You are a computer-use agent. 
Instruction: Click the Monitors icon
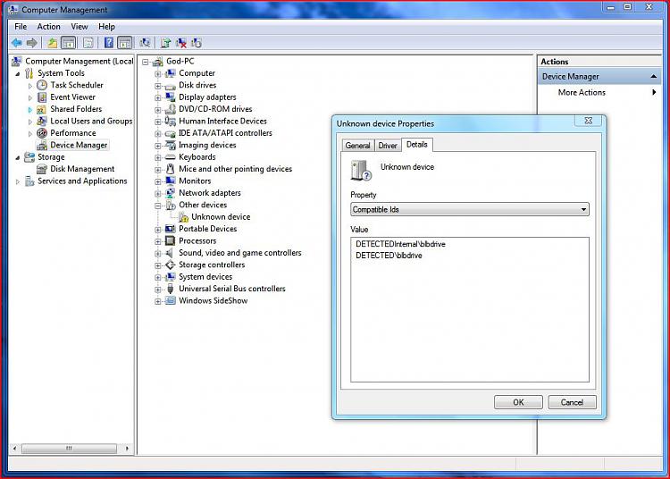click(x=170, y=181)
